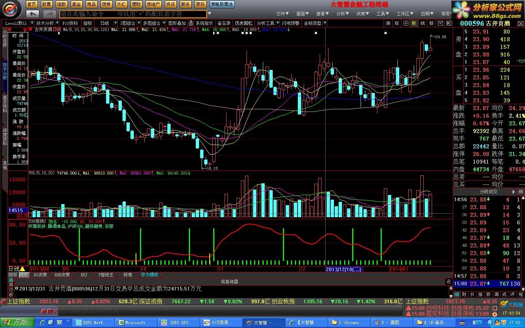Switch to the T短线王 template tab
525x328 pixels.
pos(106,275)
